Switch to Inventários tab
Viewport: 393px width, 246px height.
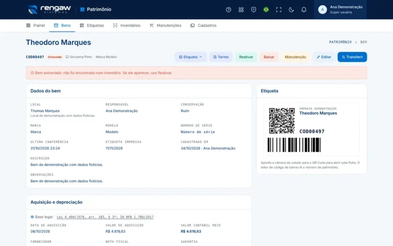(x=126, y=25)
